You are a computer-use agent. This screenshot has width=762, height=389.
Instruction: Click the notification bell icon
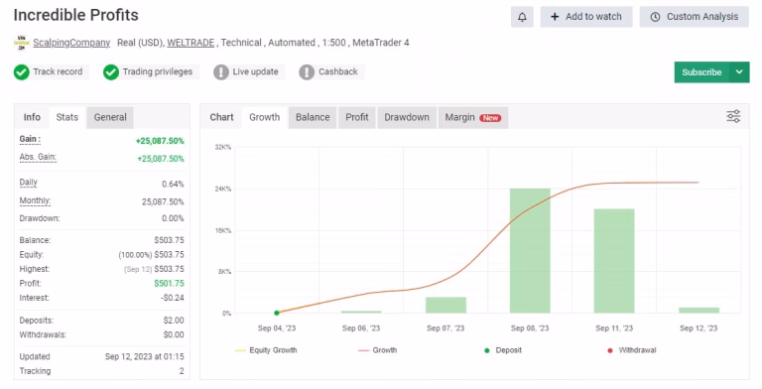pos(522,17)
